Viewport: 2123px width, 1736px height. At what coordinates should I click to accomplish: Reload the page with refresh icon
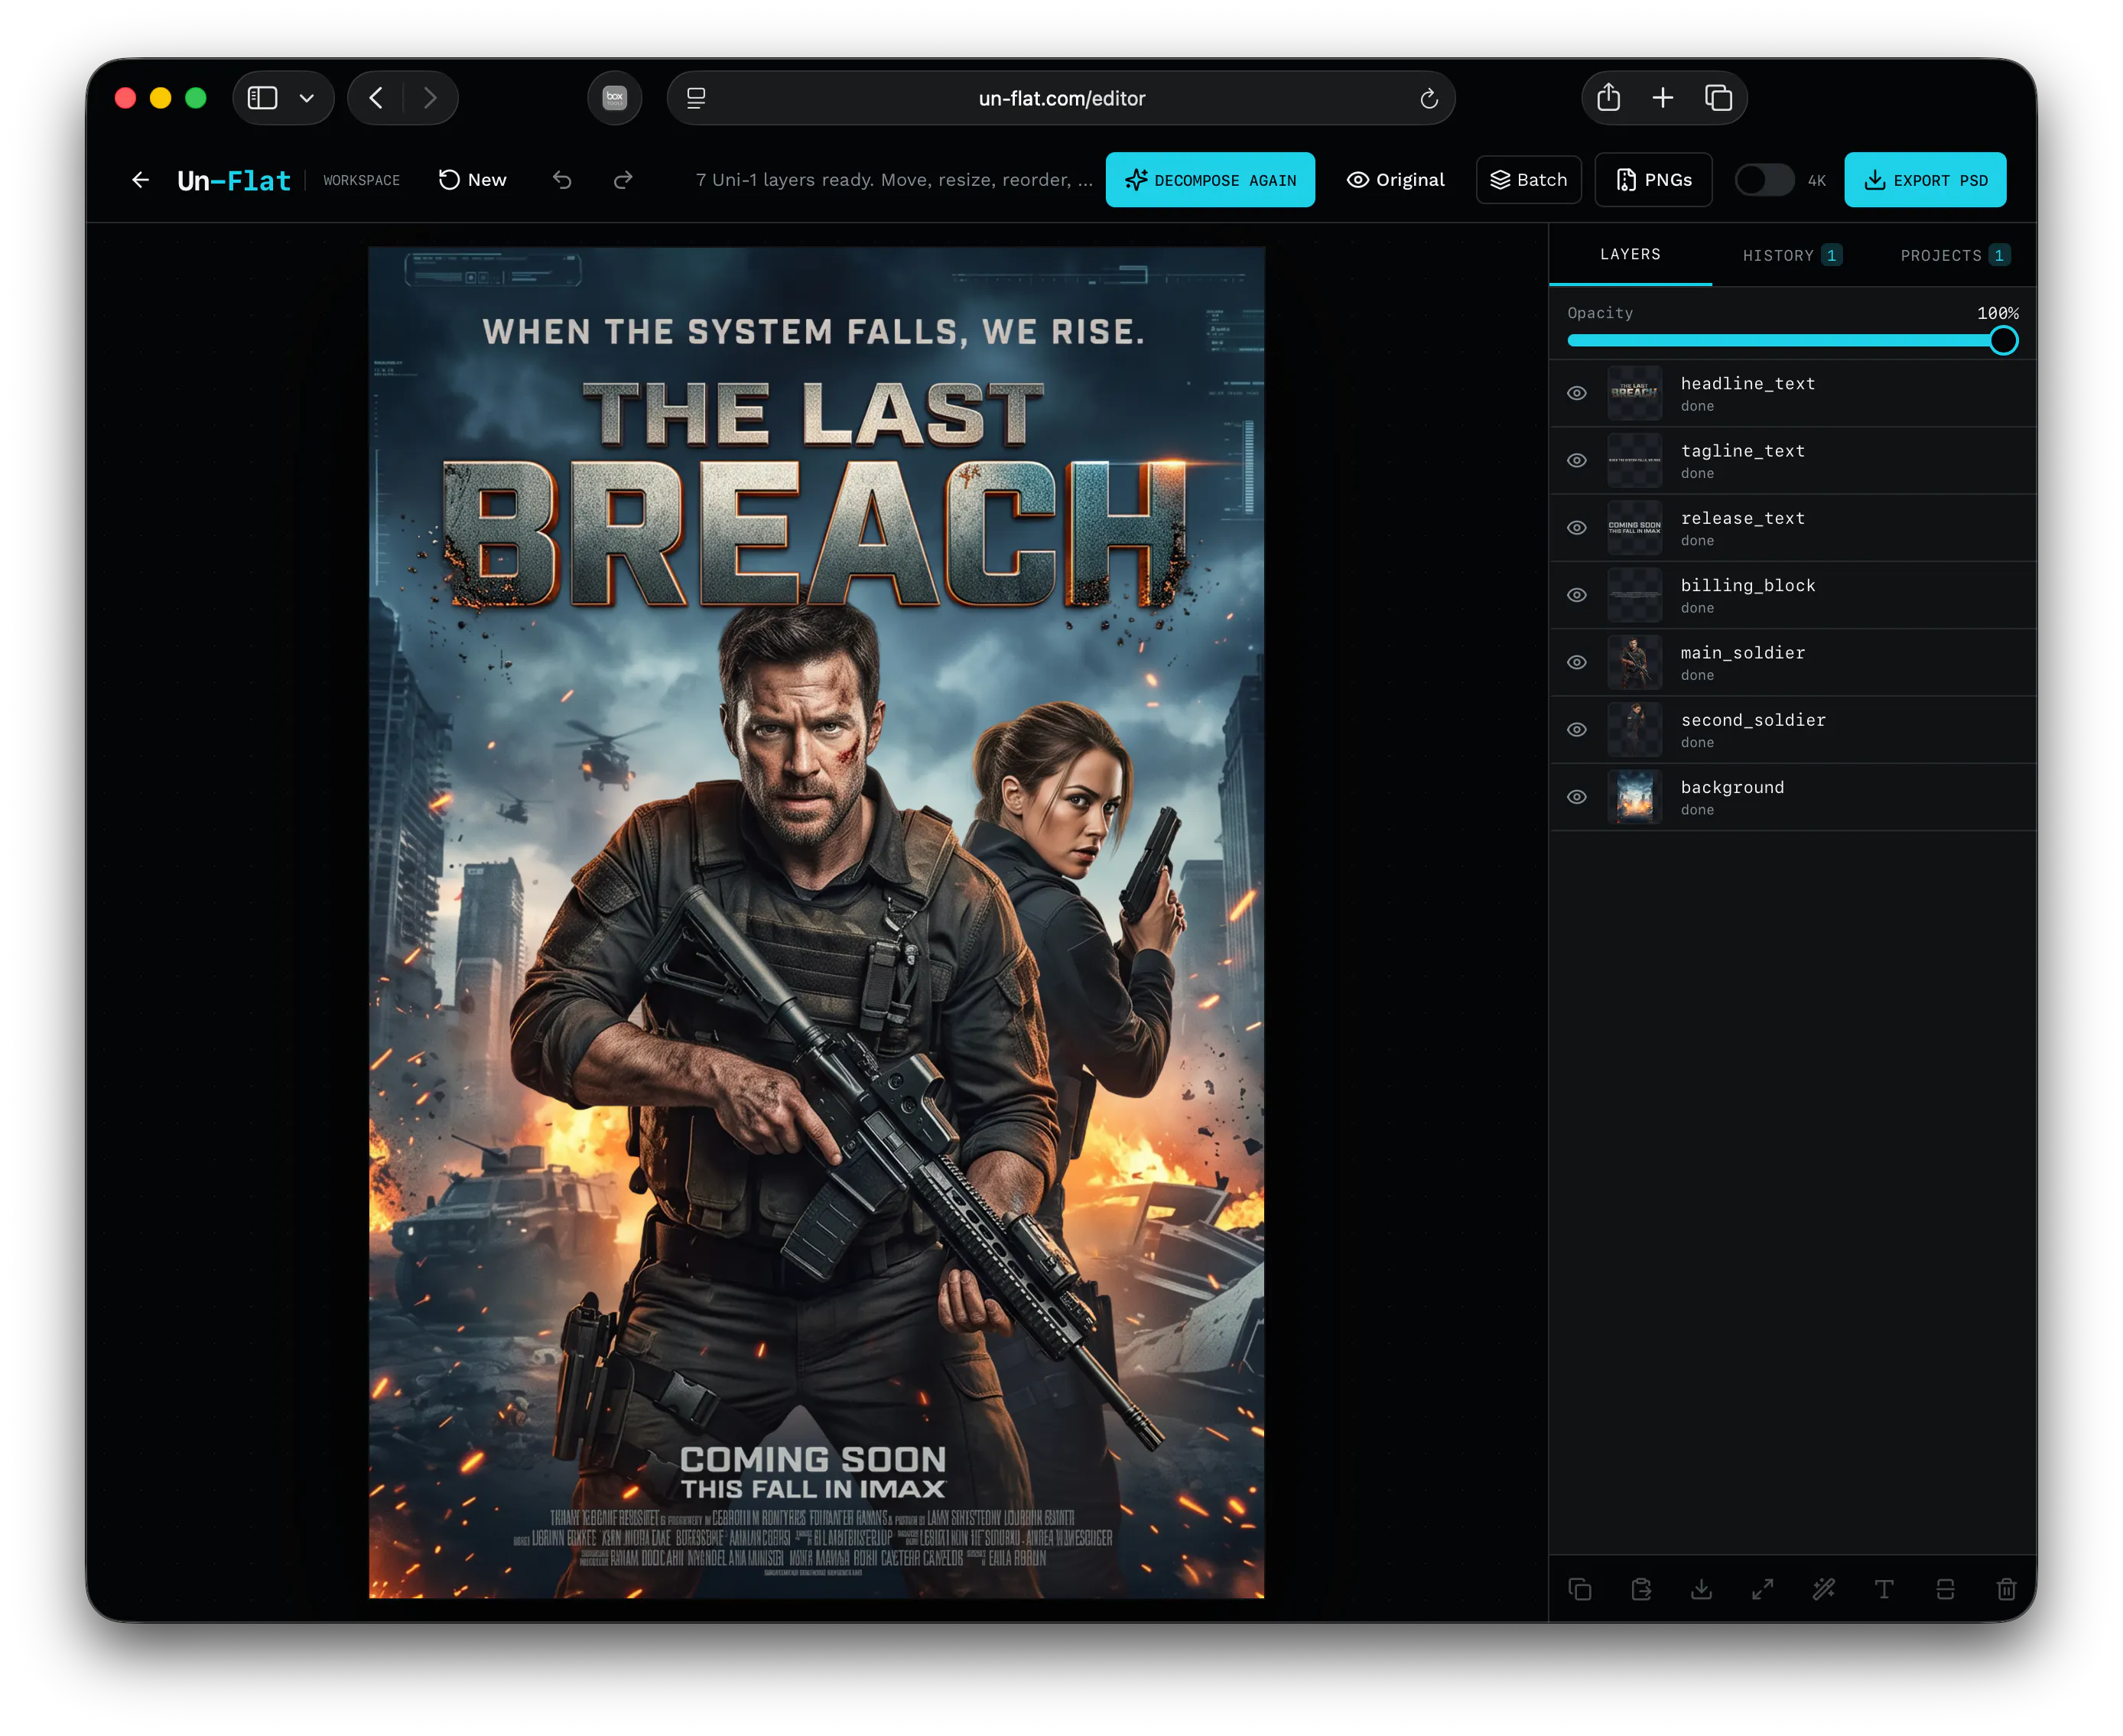(1429, 98)
